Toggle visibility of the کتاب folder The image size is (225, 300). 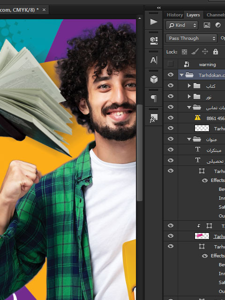tap(171, 85)
